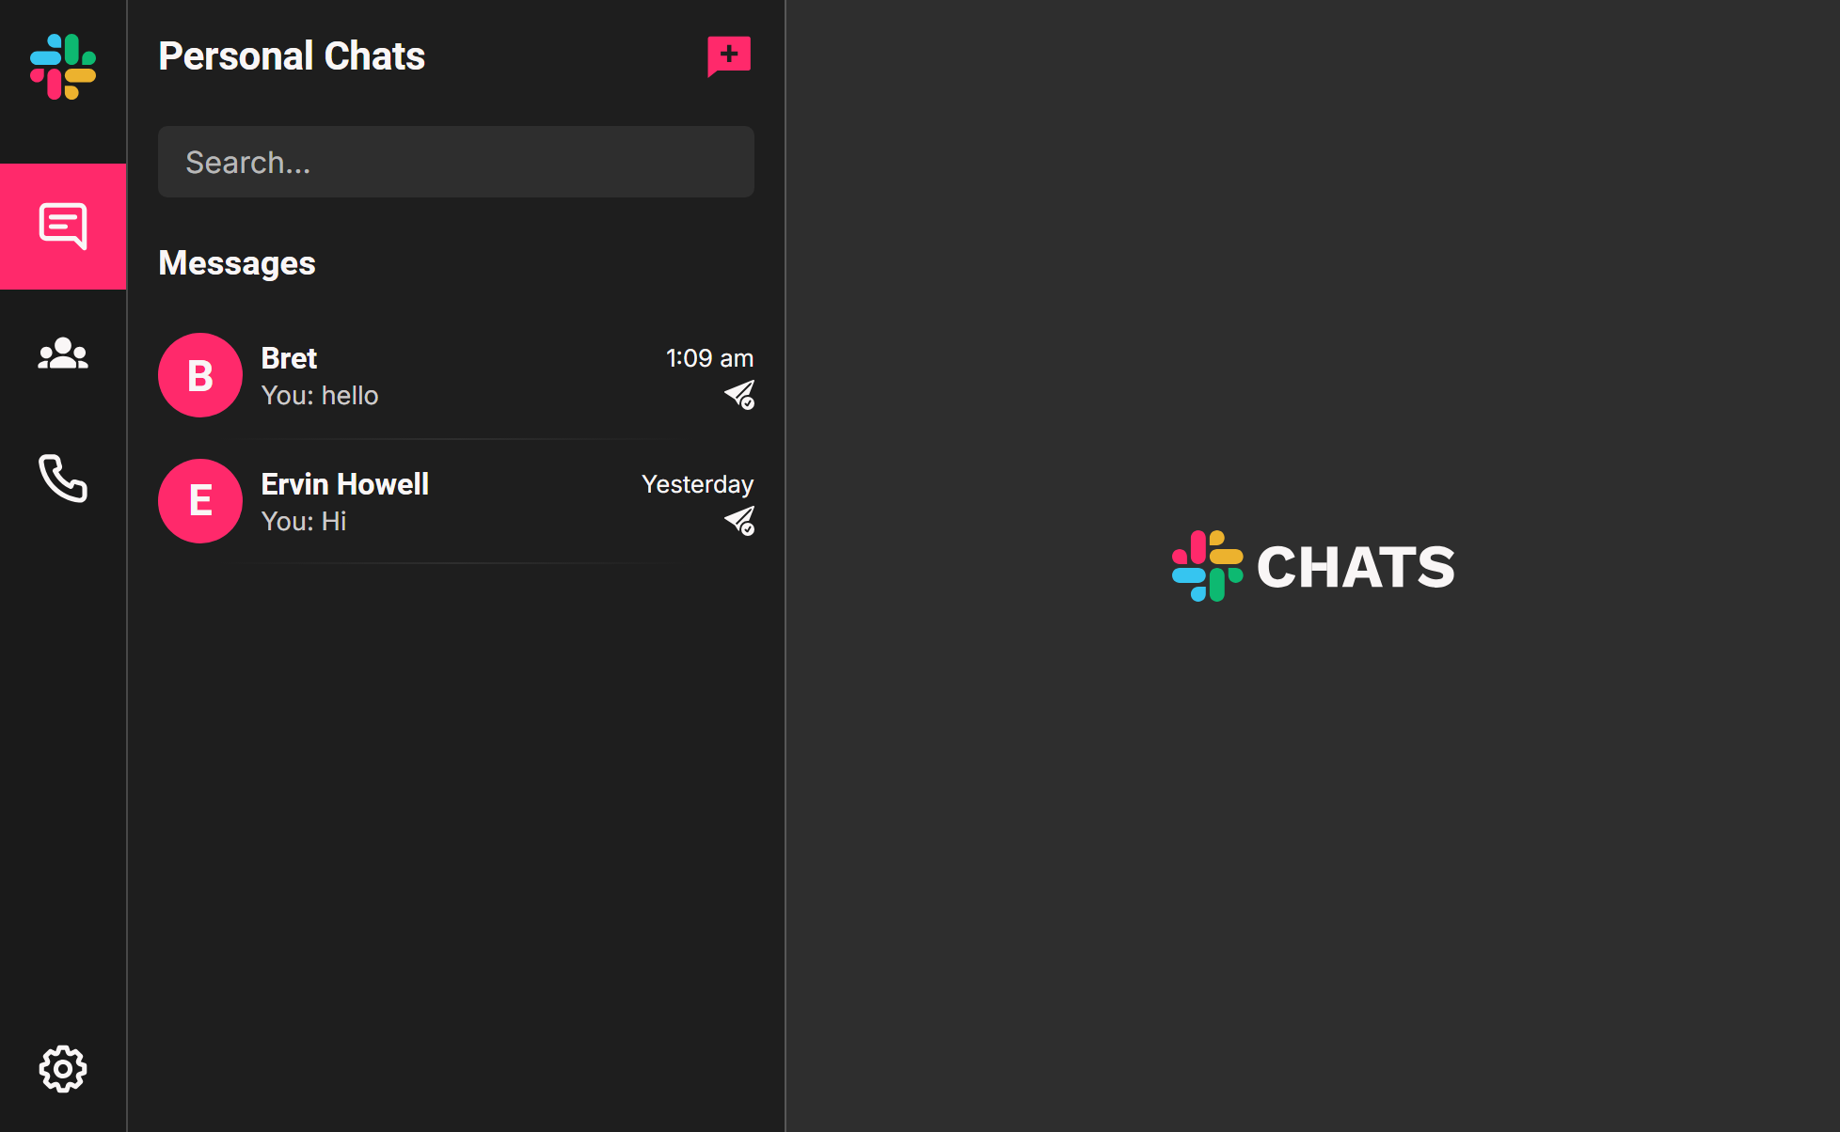Click the Messages section label
Screen dimensions: 1840x1132
(x=237, y=263)
